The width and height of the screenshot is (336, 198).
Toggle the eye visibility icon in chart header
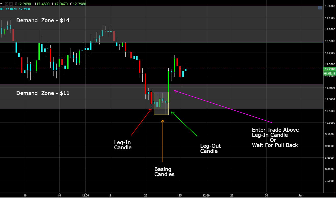tap(7, 4)
